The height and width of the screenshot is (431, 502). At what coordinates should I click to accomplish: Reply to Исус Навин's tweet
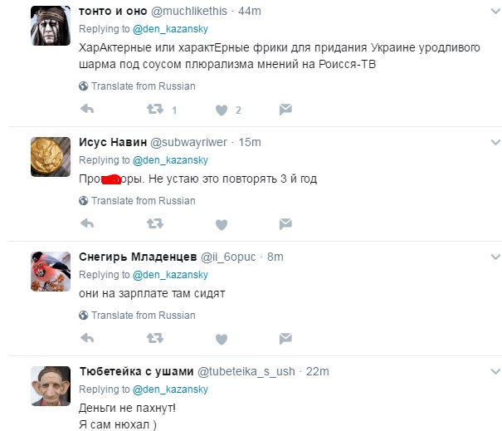pos(87,223)
